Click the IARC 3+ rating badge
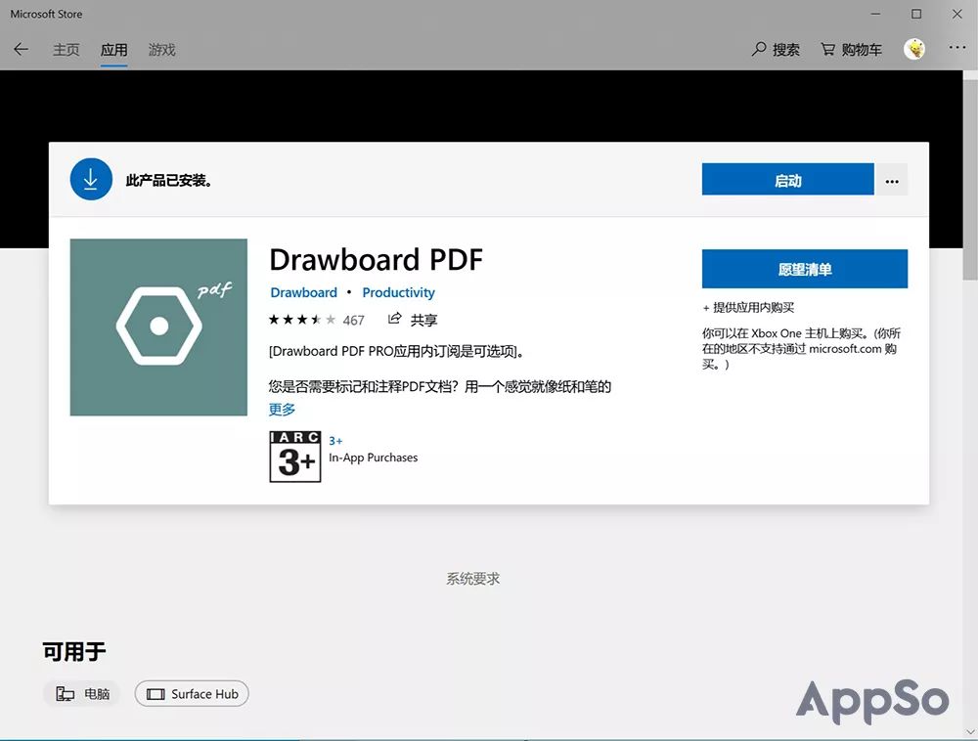This screenshot has height=741, width=978. [295, 457]
